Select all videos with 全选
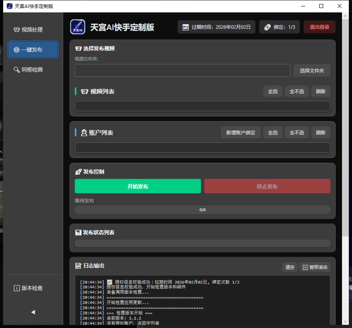The image size is (352, 328). (272, 91)
